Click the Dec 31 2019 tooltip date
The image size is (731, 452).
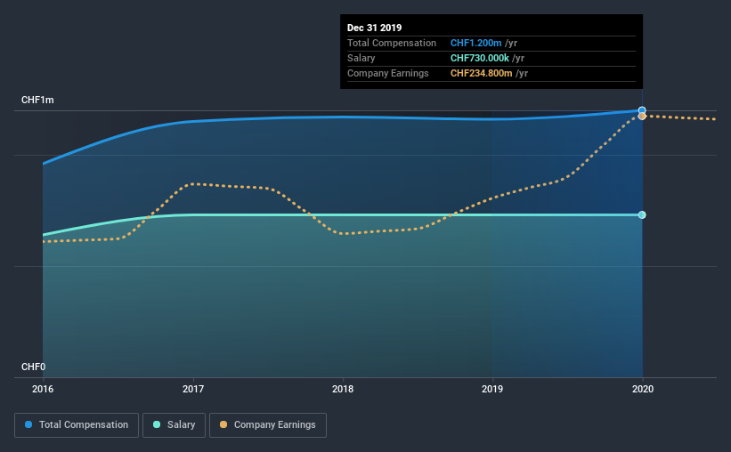374,28
